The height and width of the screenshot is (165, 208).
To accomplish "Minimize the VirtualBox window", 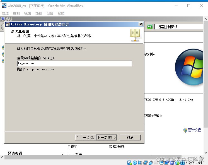I will (x=176, y=6).
